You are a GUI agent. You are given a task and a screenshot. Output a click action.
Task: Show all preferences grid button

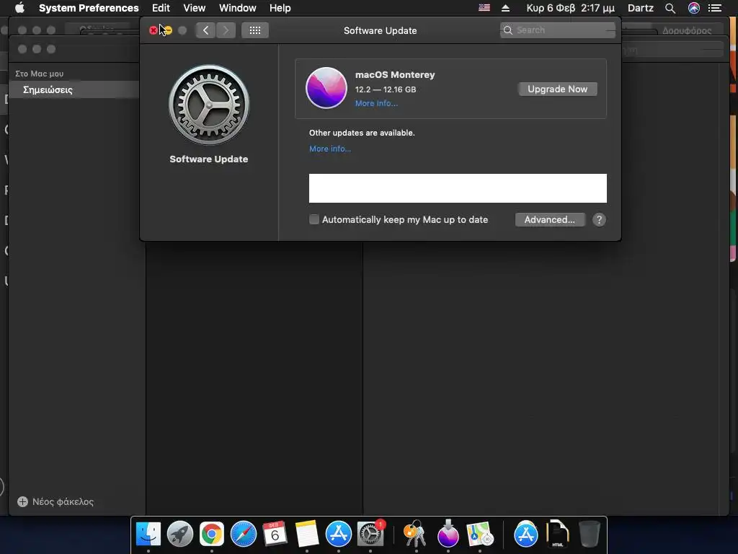pos(255,30)
